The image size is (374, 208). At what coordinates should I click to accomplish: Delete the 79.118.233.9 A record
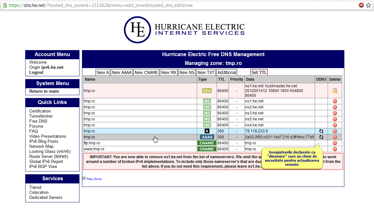[x=335, y=131]
